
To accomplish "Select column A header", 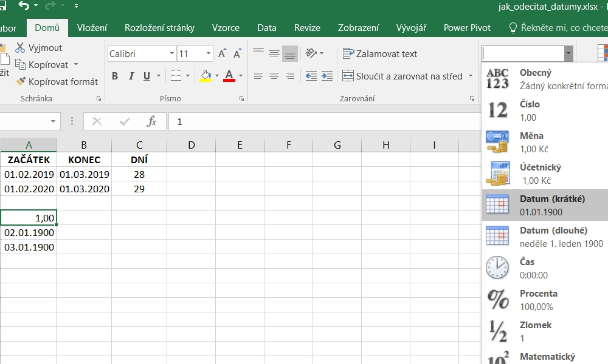I will tap(29, 145).
